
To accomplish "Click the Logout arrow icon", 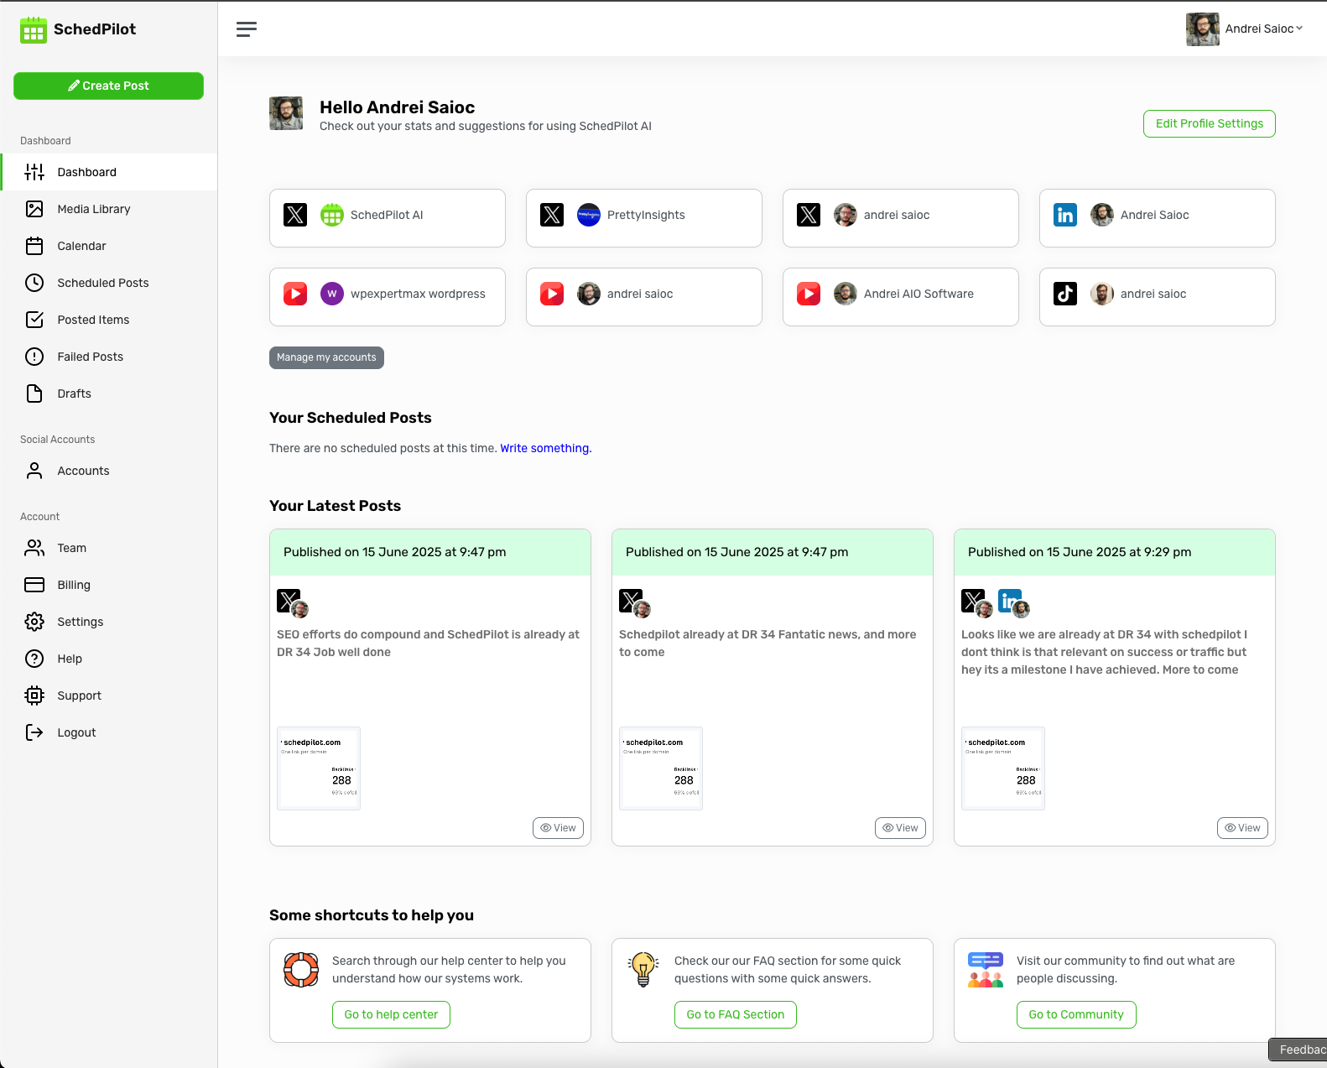I will (34, 732).
